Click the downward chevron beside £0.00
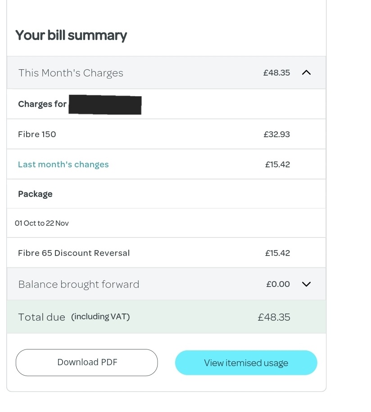Image resolution: width=371 pixels, height=412 pixels. pos(307,284)
